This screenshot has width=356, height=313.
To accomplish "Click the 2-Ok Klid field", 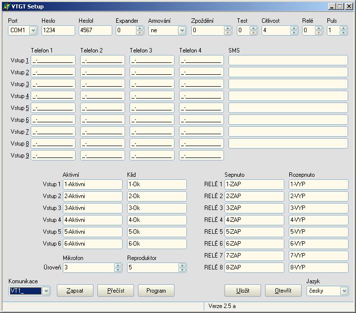I will click(x=157, y=196).
